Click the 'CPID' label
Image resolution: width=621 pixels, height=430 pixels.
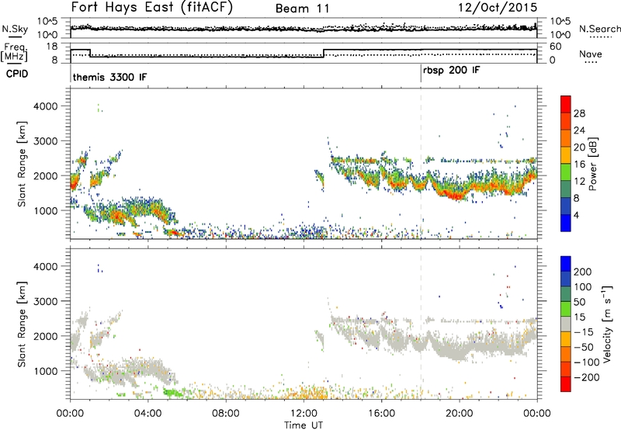tap(17, 74)
